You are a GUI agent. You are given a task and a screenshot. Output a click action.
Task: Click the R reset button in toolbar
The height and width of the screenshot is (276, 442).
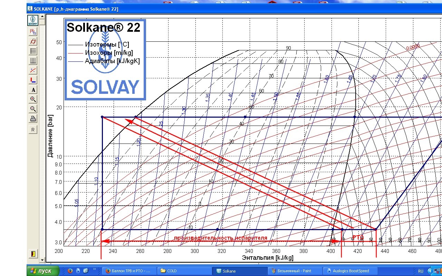click(33, 130)
